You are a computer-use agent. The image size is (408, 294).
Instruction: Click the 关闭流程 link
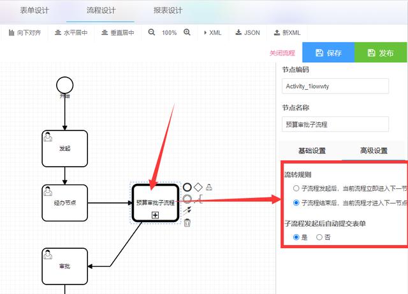coord(282,53)
